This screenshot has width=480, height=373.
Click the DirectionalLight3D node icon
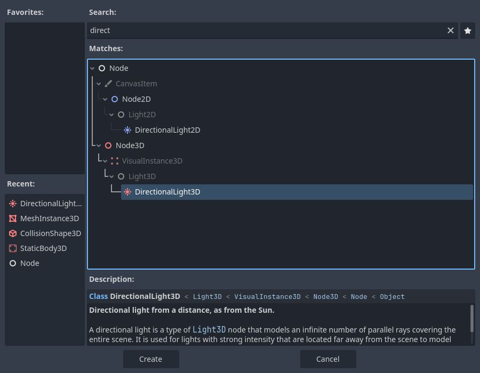coord(127,192)
